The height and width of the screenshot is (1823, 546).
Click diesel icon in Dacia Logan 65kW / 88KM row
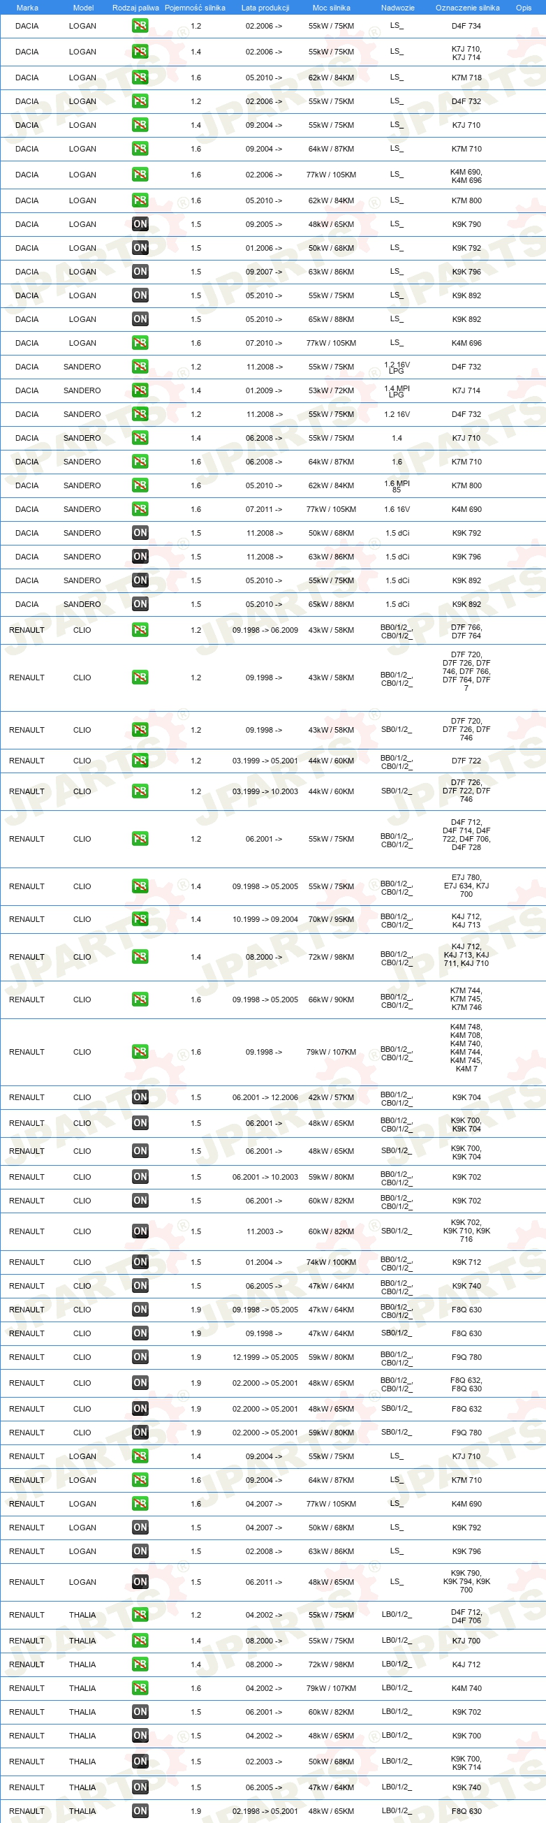coord(140,319)
